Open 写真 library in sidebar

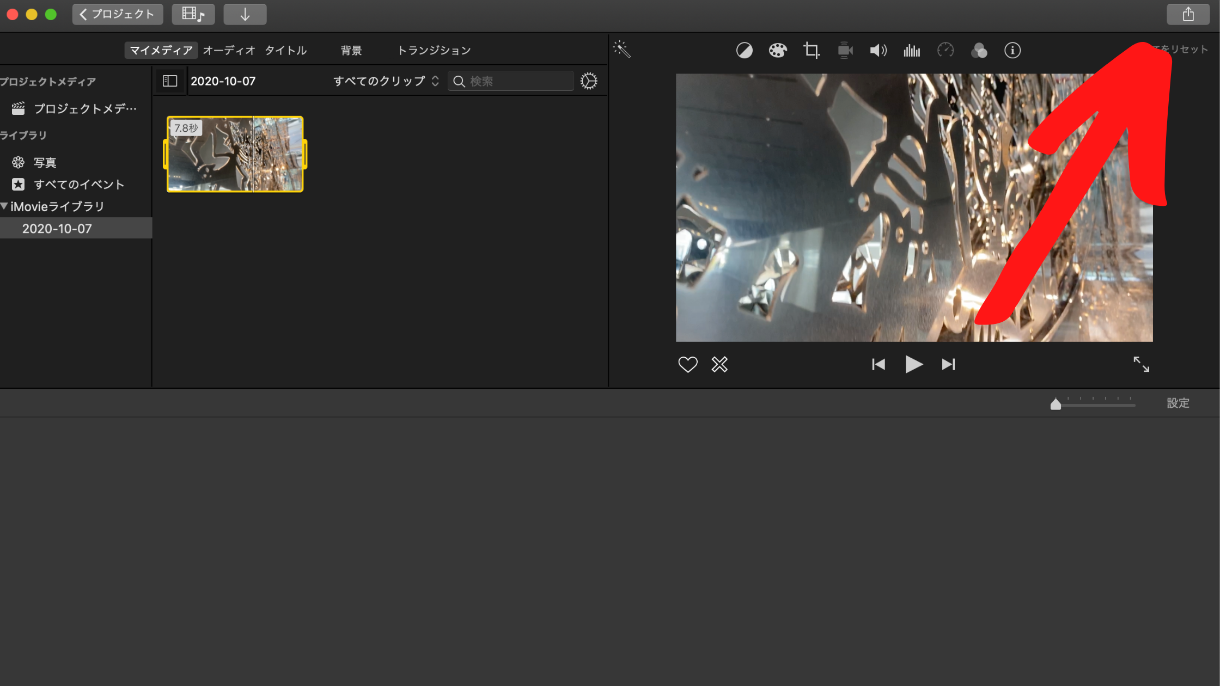[34, 163]
